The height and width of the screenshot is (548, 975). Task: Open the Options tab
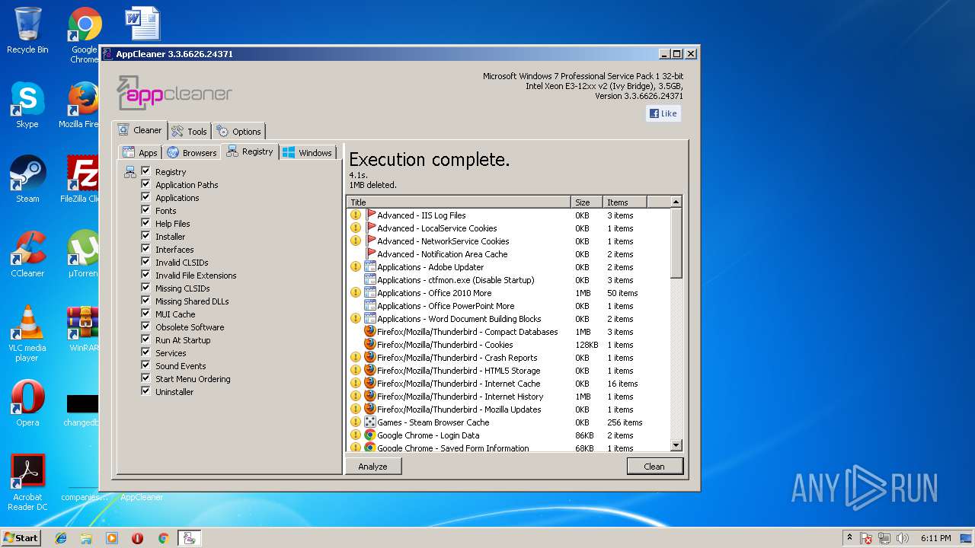238,131
